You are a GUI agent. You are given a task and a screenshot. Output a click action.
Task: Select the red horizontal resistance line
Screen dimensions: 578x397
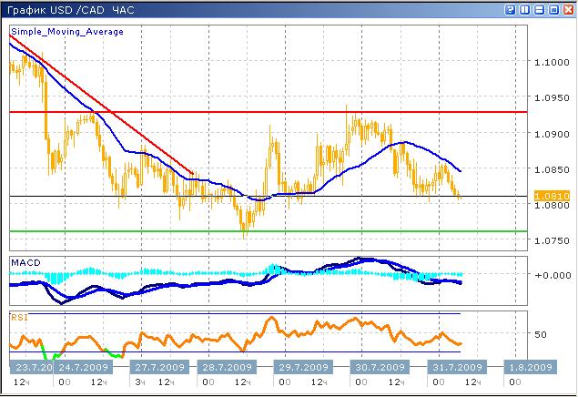click(273, 112)
